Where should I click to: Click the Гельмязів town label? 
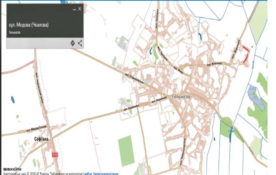pos(181,97)
